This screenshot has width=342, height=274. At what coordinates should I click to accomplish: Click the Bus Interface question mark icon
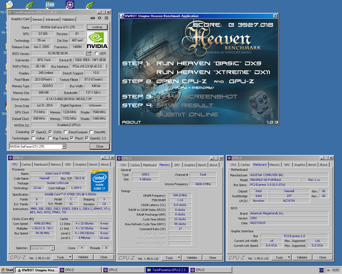106,66
